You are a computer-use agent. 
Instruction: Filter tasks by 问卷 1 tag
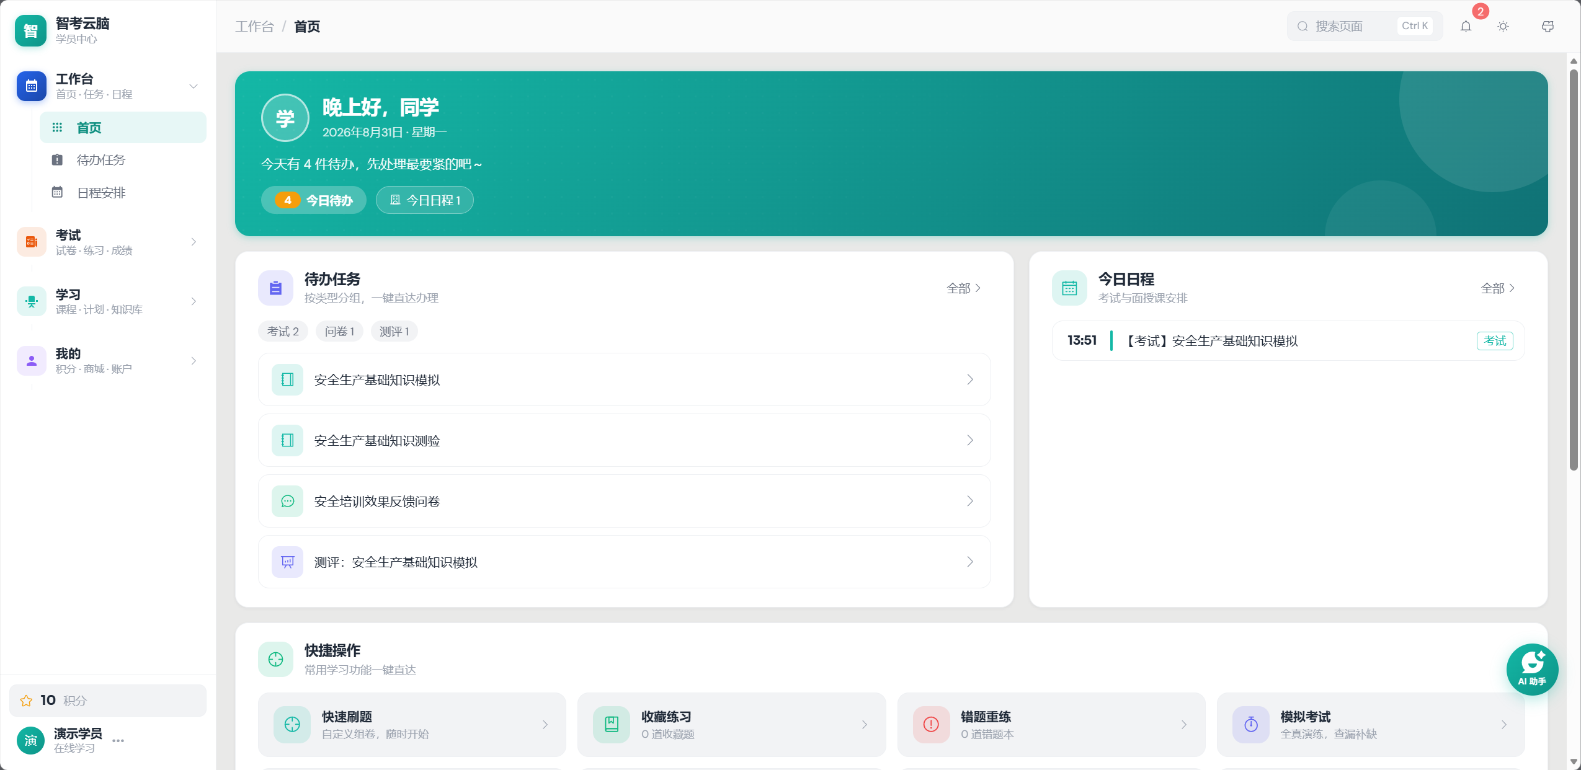(339, 332)
